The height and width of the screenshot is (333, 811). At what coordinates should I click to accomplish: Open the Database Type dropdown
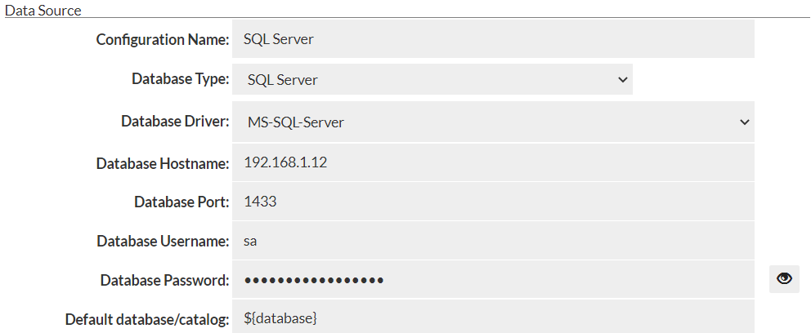[432, 80]
